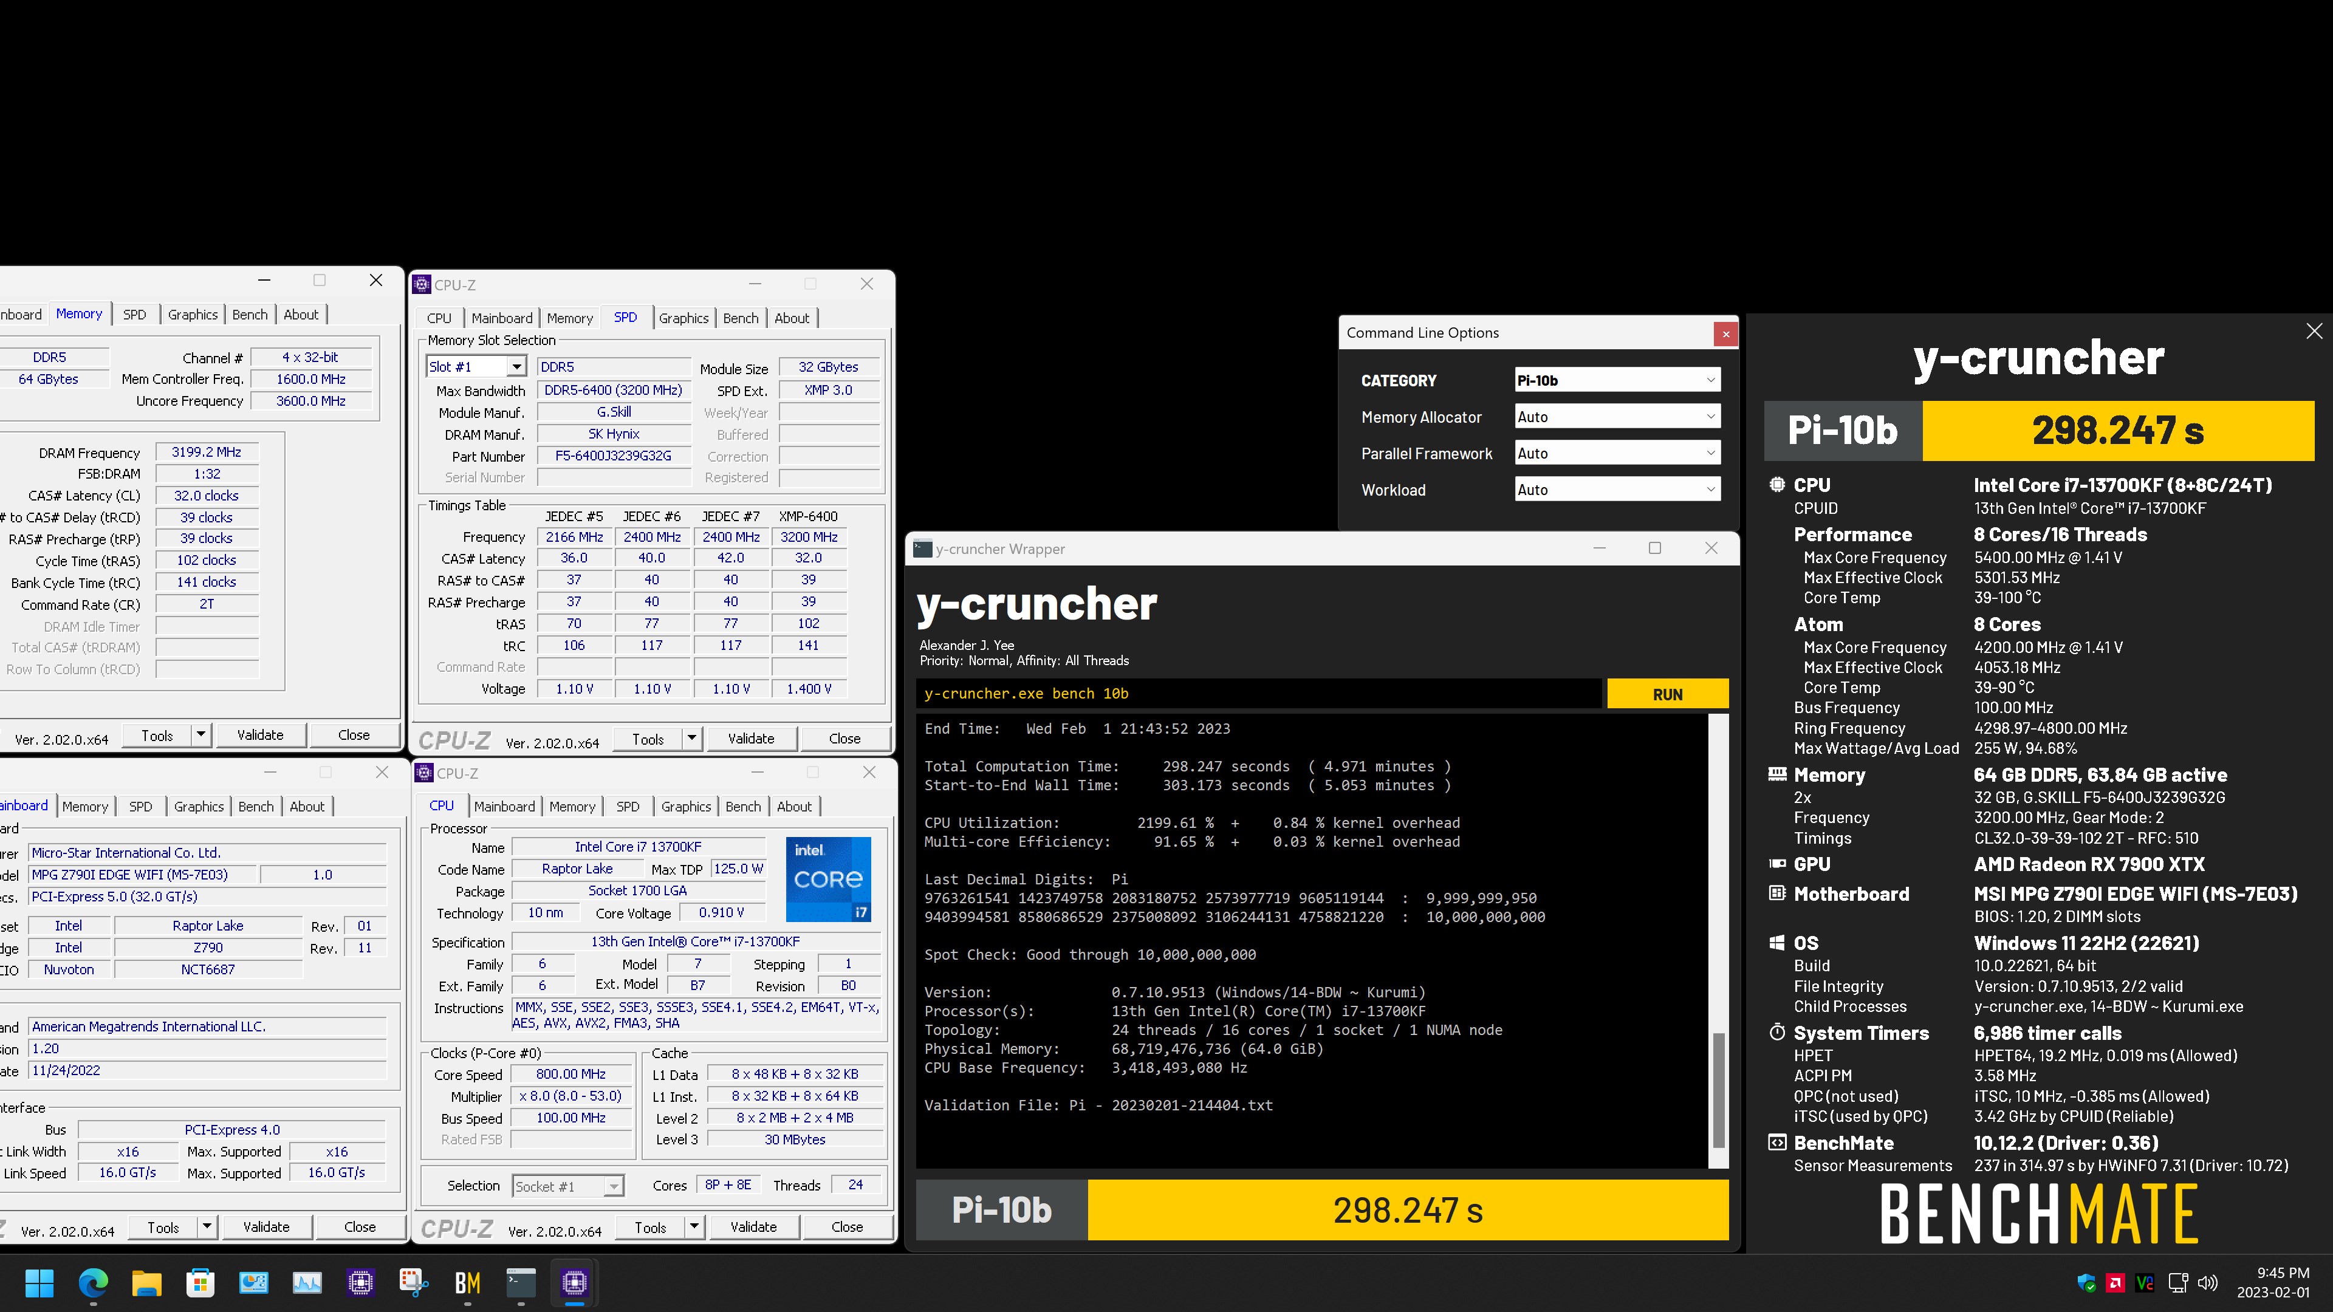Open the Windows Start menu
The width and height of the screenshot is (2333, 1312).
[40, 1282]
